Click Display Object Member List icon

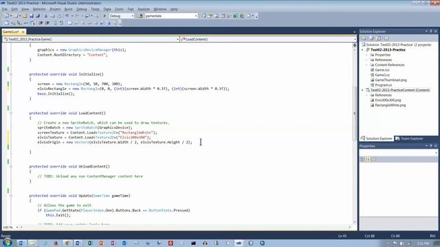[x=6, y=23]
